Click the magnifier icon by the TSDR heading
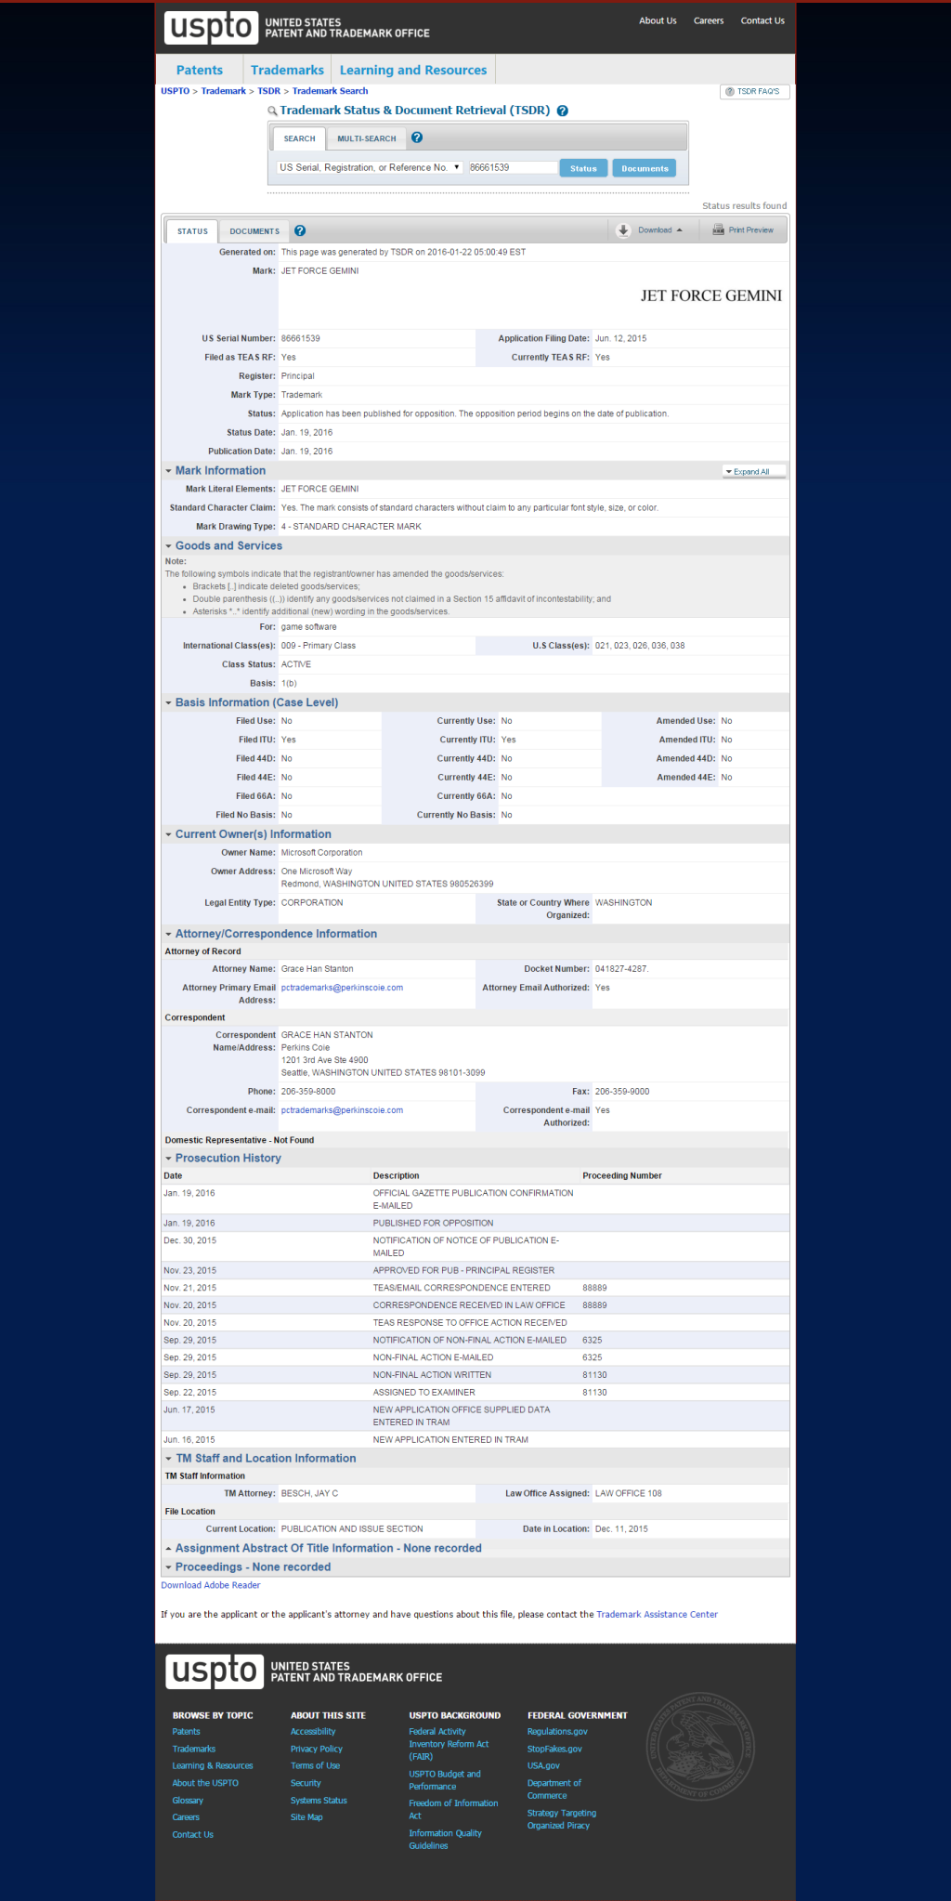Image resolution: width=951 pixels, height=1901 pixels. click(x=272, y=111)
